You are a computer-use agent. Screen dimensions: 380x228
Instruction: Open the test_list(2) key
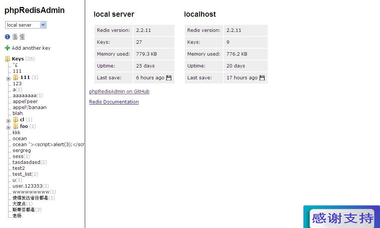pyautogui.click(x=25, y=174)
